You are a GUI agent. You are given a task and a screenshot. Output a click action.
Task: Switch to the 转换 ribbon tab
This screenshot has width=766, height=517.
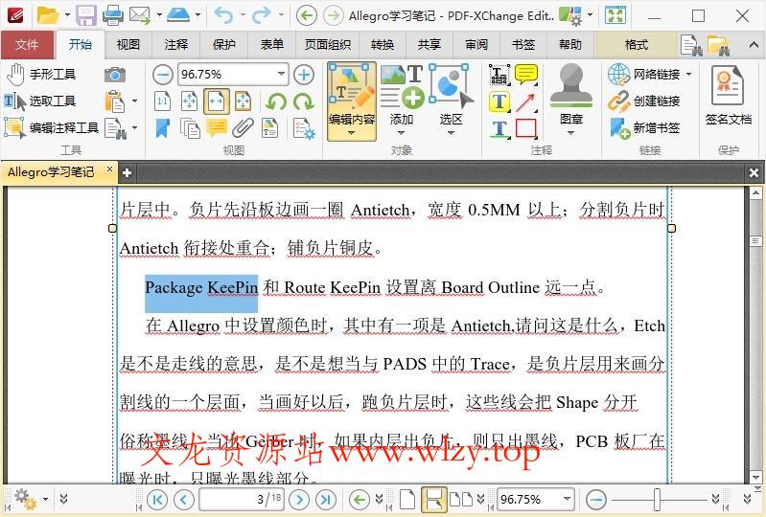pos(383,45)
